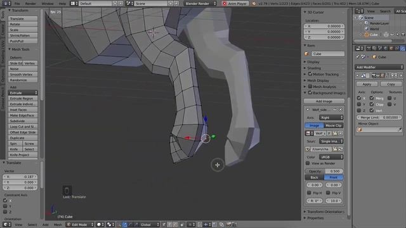Browse image datablock icon beside Wolf_s
The width and height of the screenshot is (406, 228).
click(308, 134)
